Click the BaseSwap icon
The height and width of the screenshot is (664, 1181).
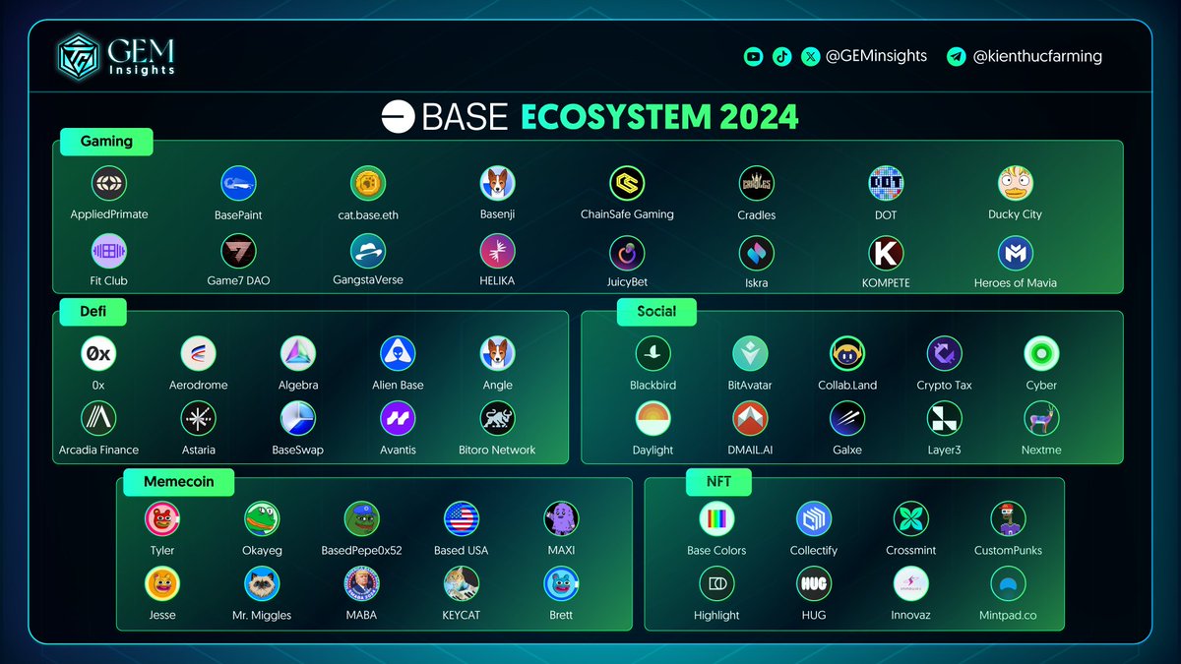pyautogui.click(x=297, y=419)
